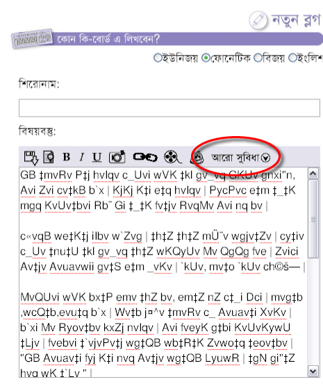The width and height of the screenshot is (323, 384).
Task: Click the save draft icon in editor toolbar
Action: pos(31,158)
